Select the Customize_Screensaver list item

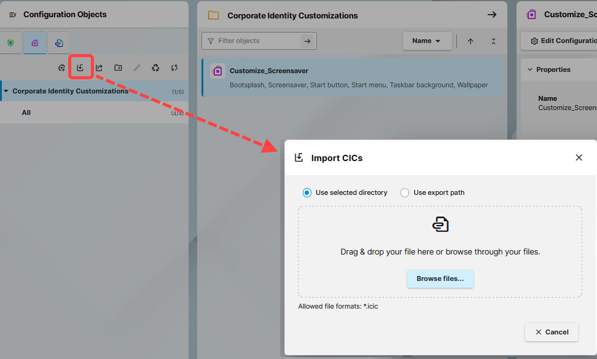pos(352,77)
